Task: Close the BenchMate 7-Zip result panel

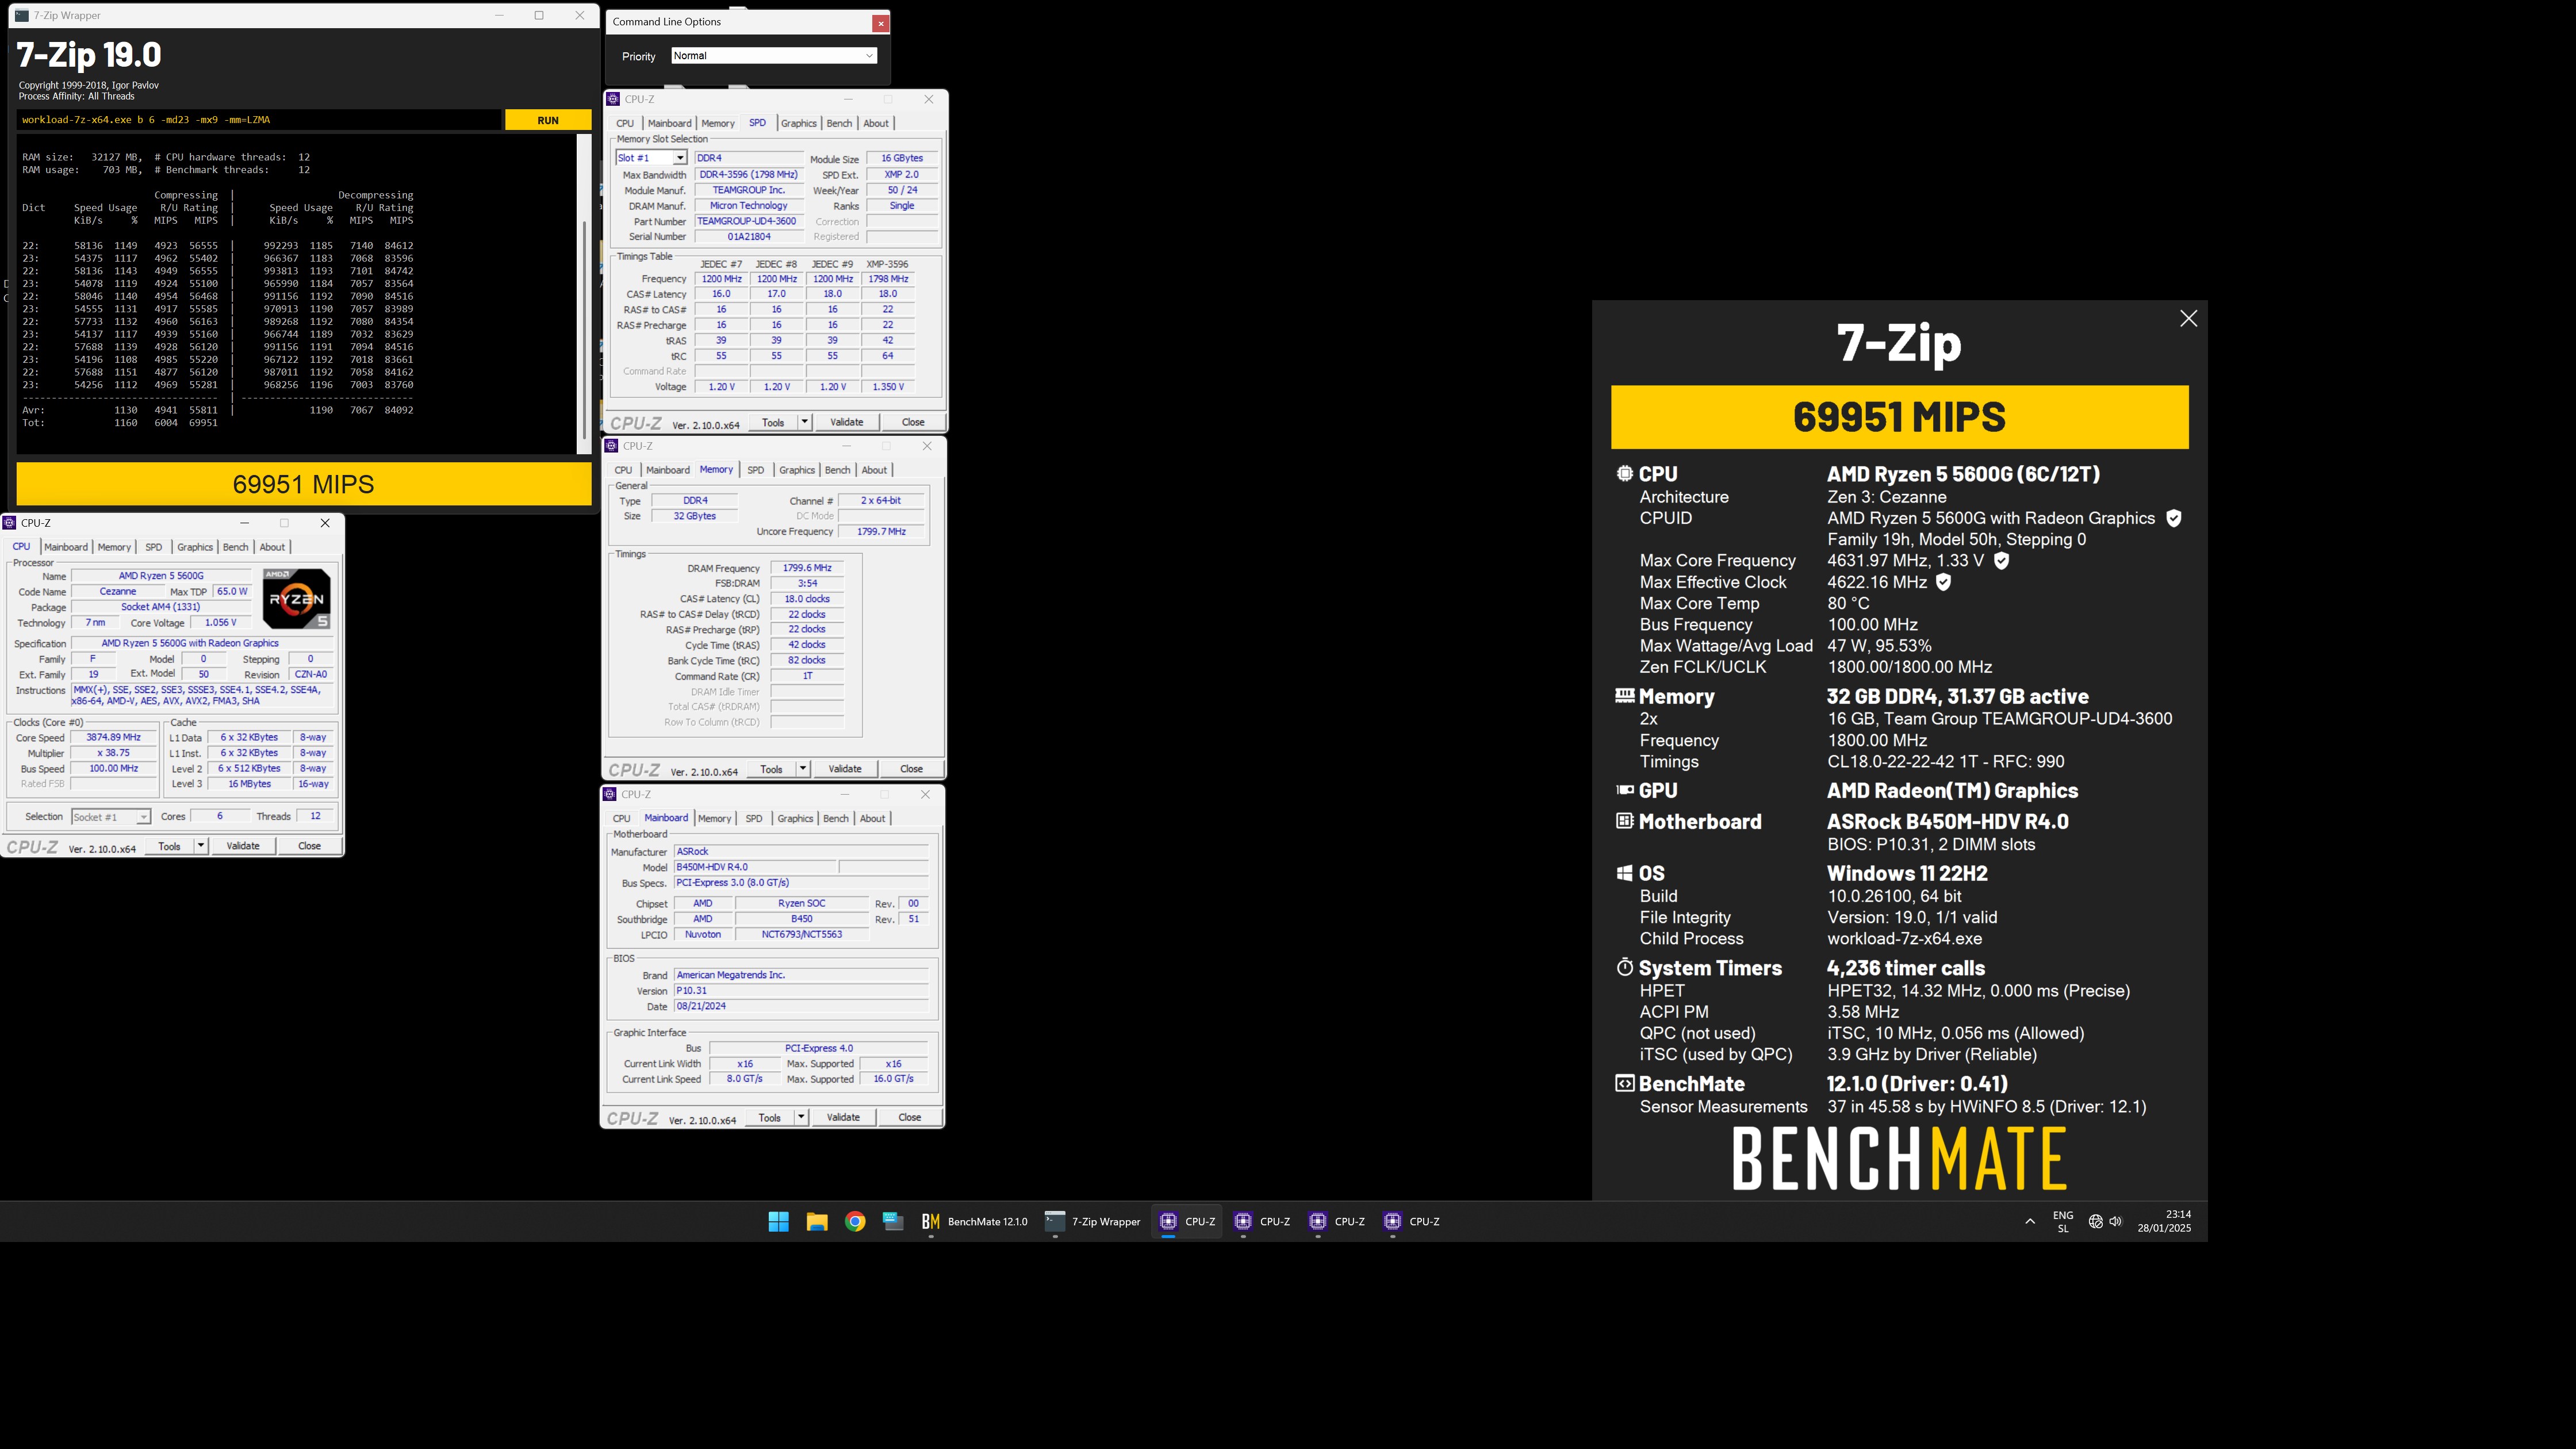Action: pos(2188,318)
